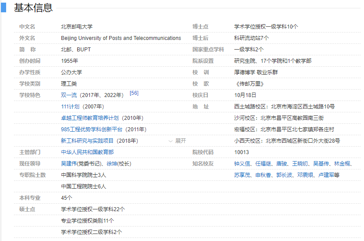The width and height of the screenshot is (364, 241).
Task: View alumnus 邓震垠's entry
Action: (x=305, y=175)
